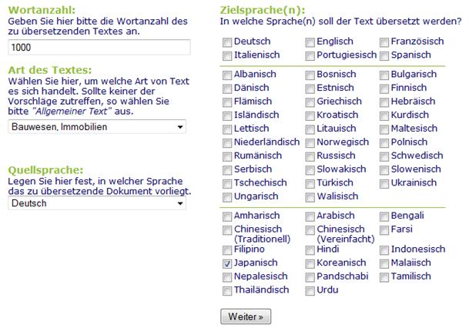Screen dimensions: 469x328
Task: Select the Amharisch checkbox
Action: 227,216
